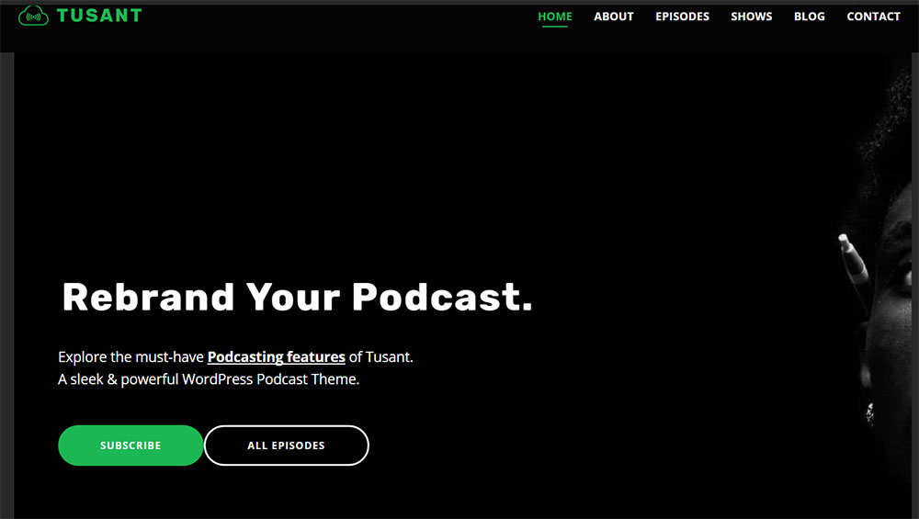Click the green SUBSCRIBE button
919x519 pixels.
coord(130,446)
